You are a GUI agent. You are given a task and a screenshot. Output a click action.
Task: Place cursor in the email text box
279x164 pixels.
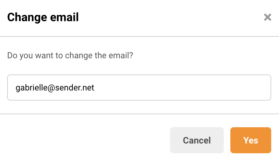tap(139, 88)
